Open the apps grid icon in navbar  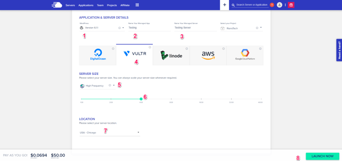pyautogui.click(x=137, y=5)
